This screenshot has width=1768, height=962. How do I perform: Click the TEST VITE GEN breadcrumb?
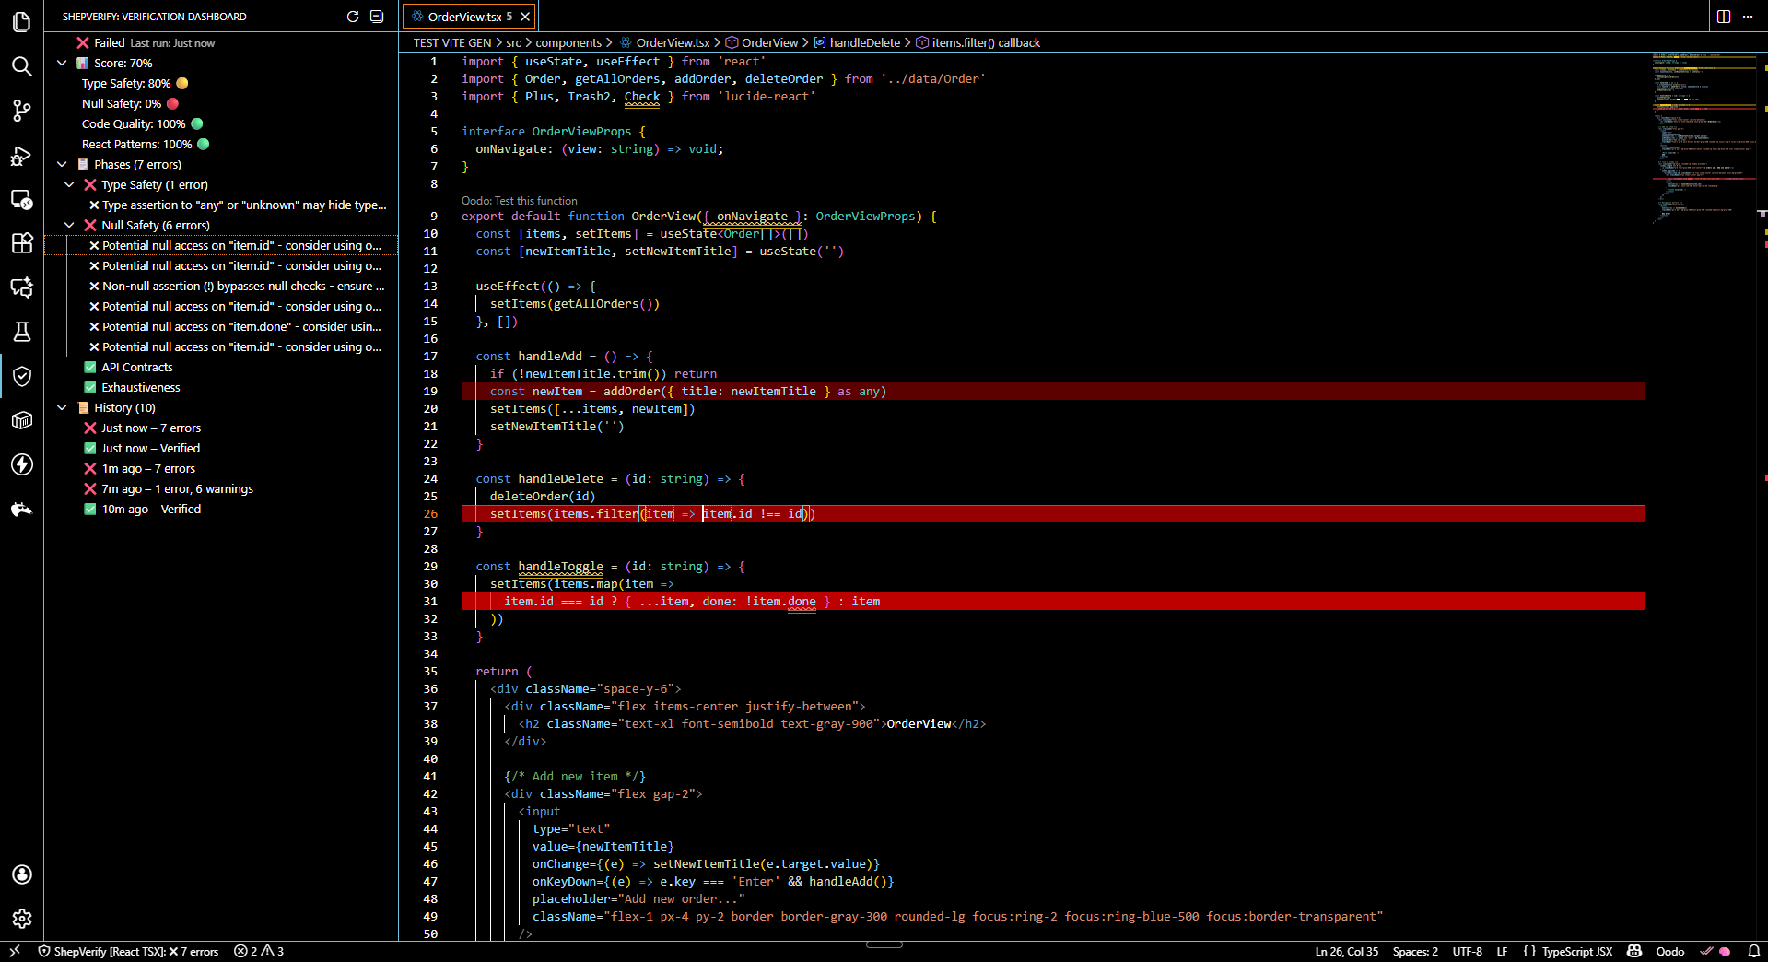coord(451,43)
